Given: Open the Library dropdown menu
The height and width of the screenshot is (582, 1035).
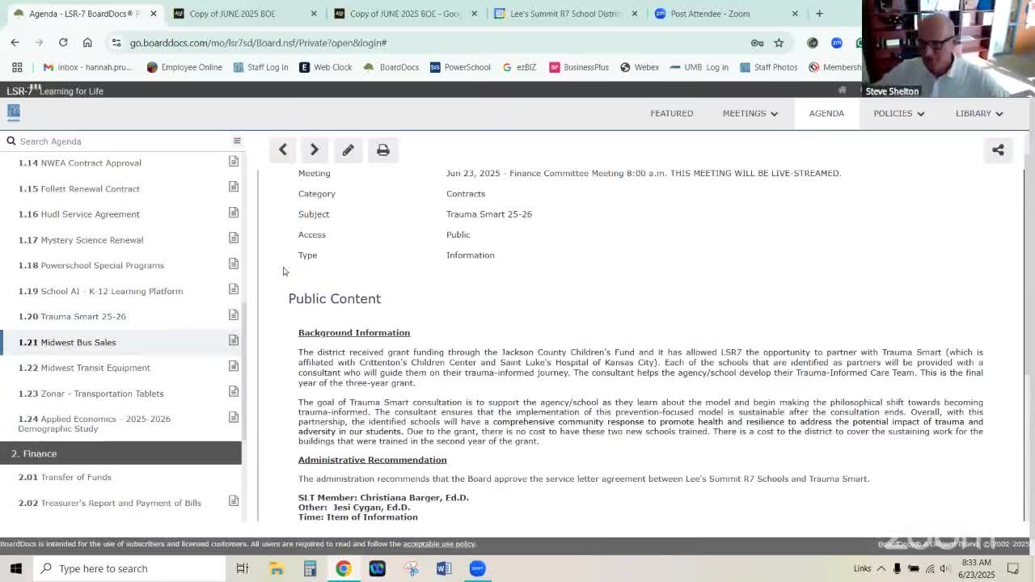Looking at the screenshot, I should [x=978, y=113].
